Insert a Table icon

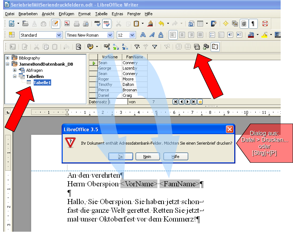point(200,24)
